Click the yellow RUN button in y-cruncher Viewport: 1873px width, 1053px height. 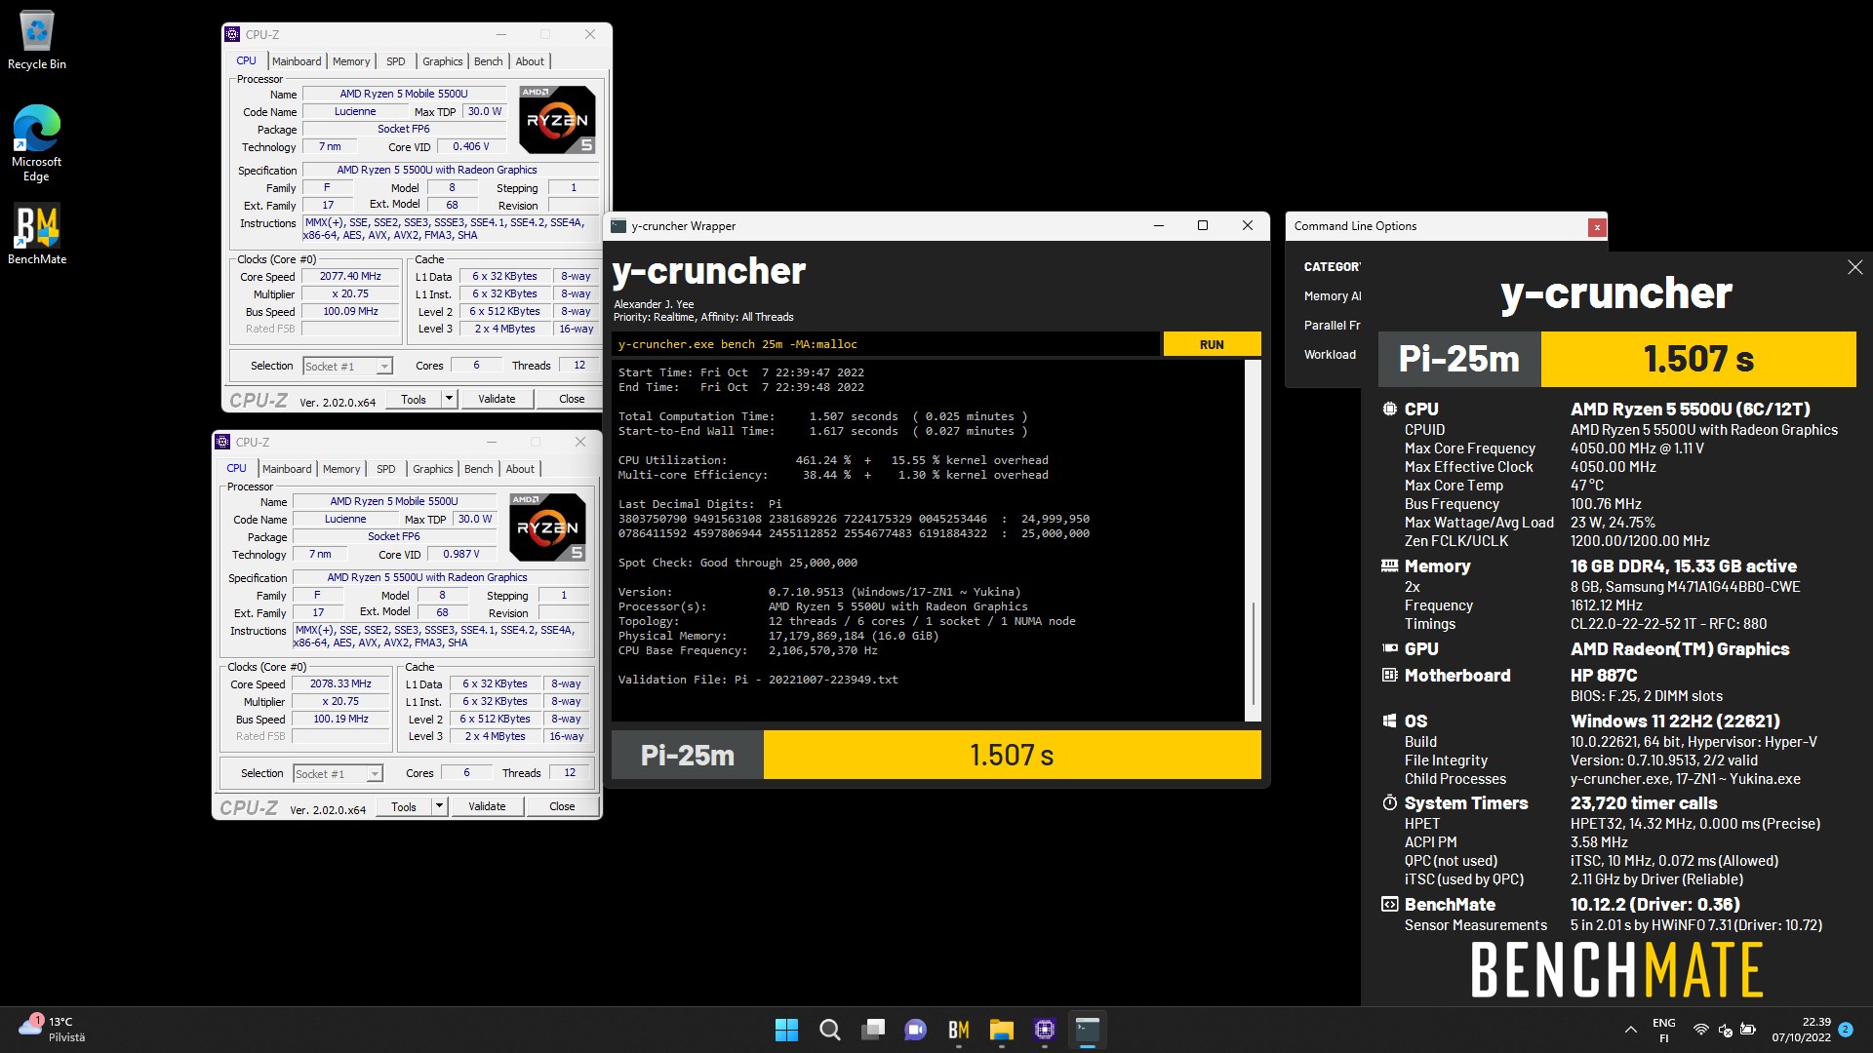1212,344
